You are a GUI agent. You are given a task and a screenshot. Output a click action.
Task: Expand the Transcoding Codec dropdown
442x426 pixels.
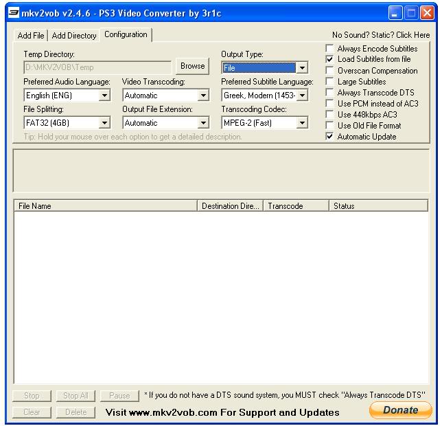[264, 123]
